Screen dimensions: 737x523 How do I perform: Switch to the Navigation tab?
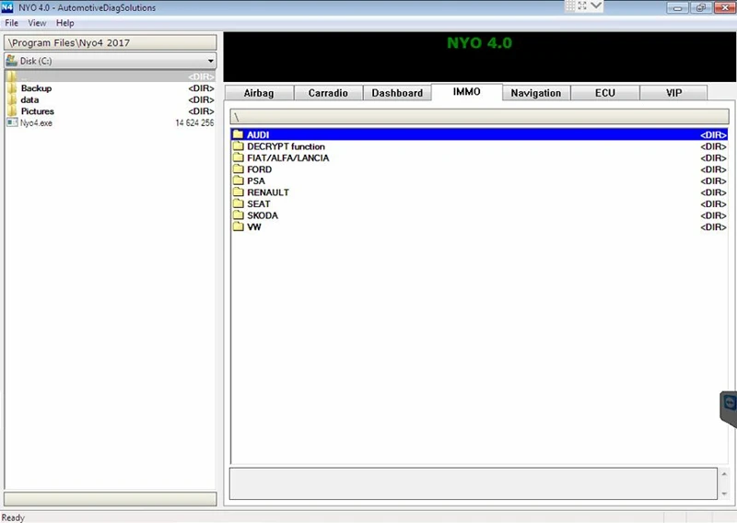point(536,93)
